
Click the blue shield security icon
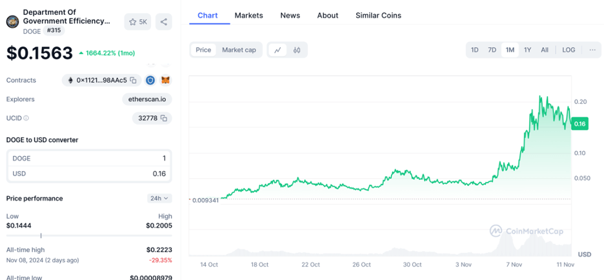[x=150, y=80]
